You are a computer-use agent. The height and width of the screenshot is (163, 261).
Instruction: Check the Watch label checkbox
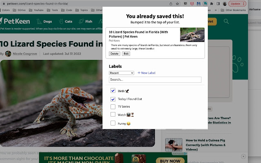coord(113,114)
